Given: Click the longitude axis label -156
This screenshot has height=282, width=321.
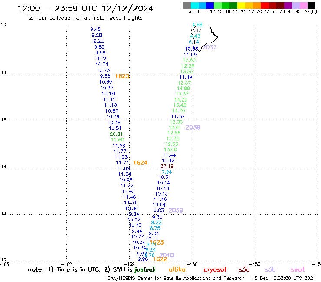Looking at the screenshot, I should (192, 264).
